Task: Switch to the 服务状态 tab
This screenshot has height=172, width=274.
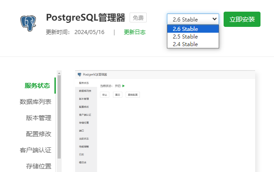Action: pos(37,86)
